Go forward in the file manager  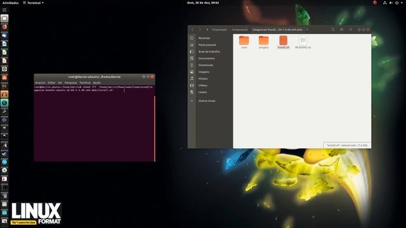click(200, 30)
